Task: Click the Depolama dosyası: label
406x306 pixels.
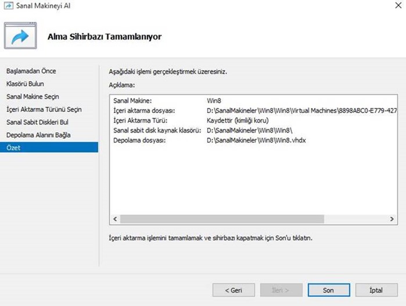Action: 139,140
